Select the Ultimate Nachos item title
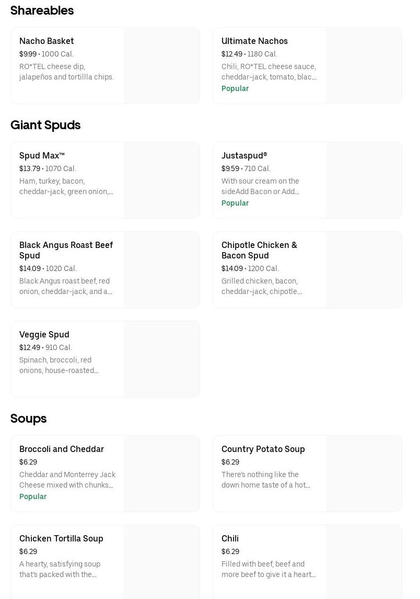 [254, 41]
